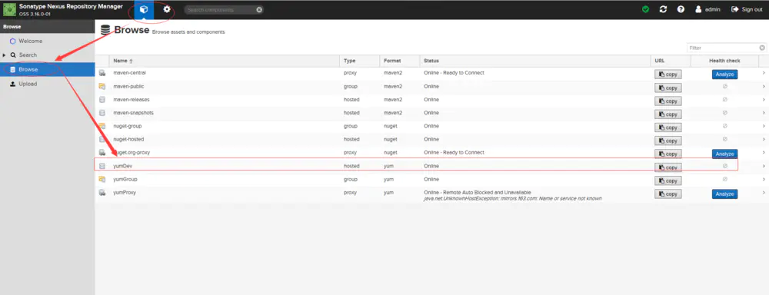Click the nuget-group repository icon

pos(102,126)
